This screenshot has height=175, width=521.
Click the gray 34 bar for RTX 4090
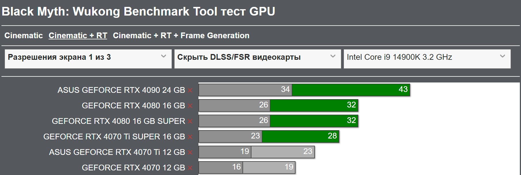point(245,90)
